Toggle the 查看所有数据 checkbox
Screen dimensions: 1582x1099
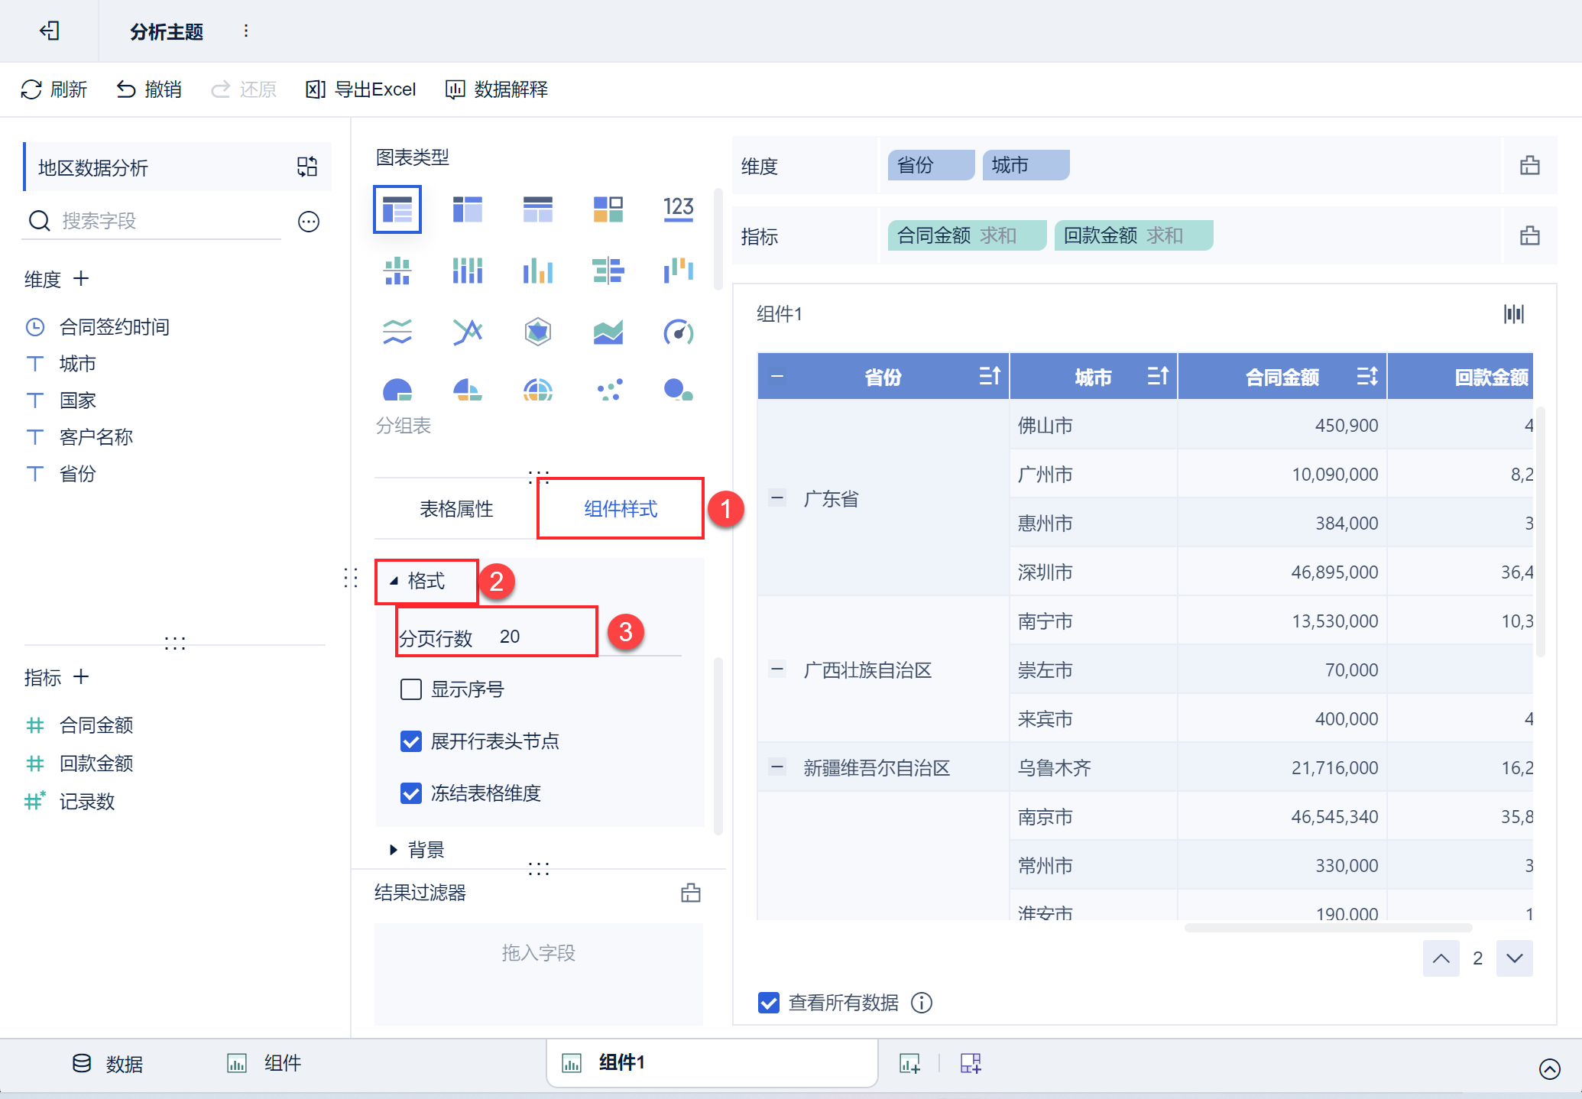click(x=768, y=1002)
